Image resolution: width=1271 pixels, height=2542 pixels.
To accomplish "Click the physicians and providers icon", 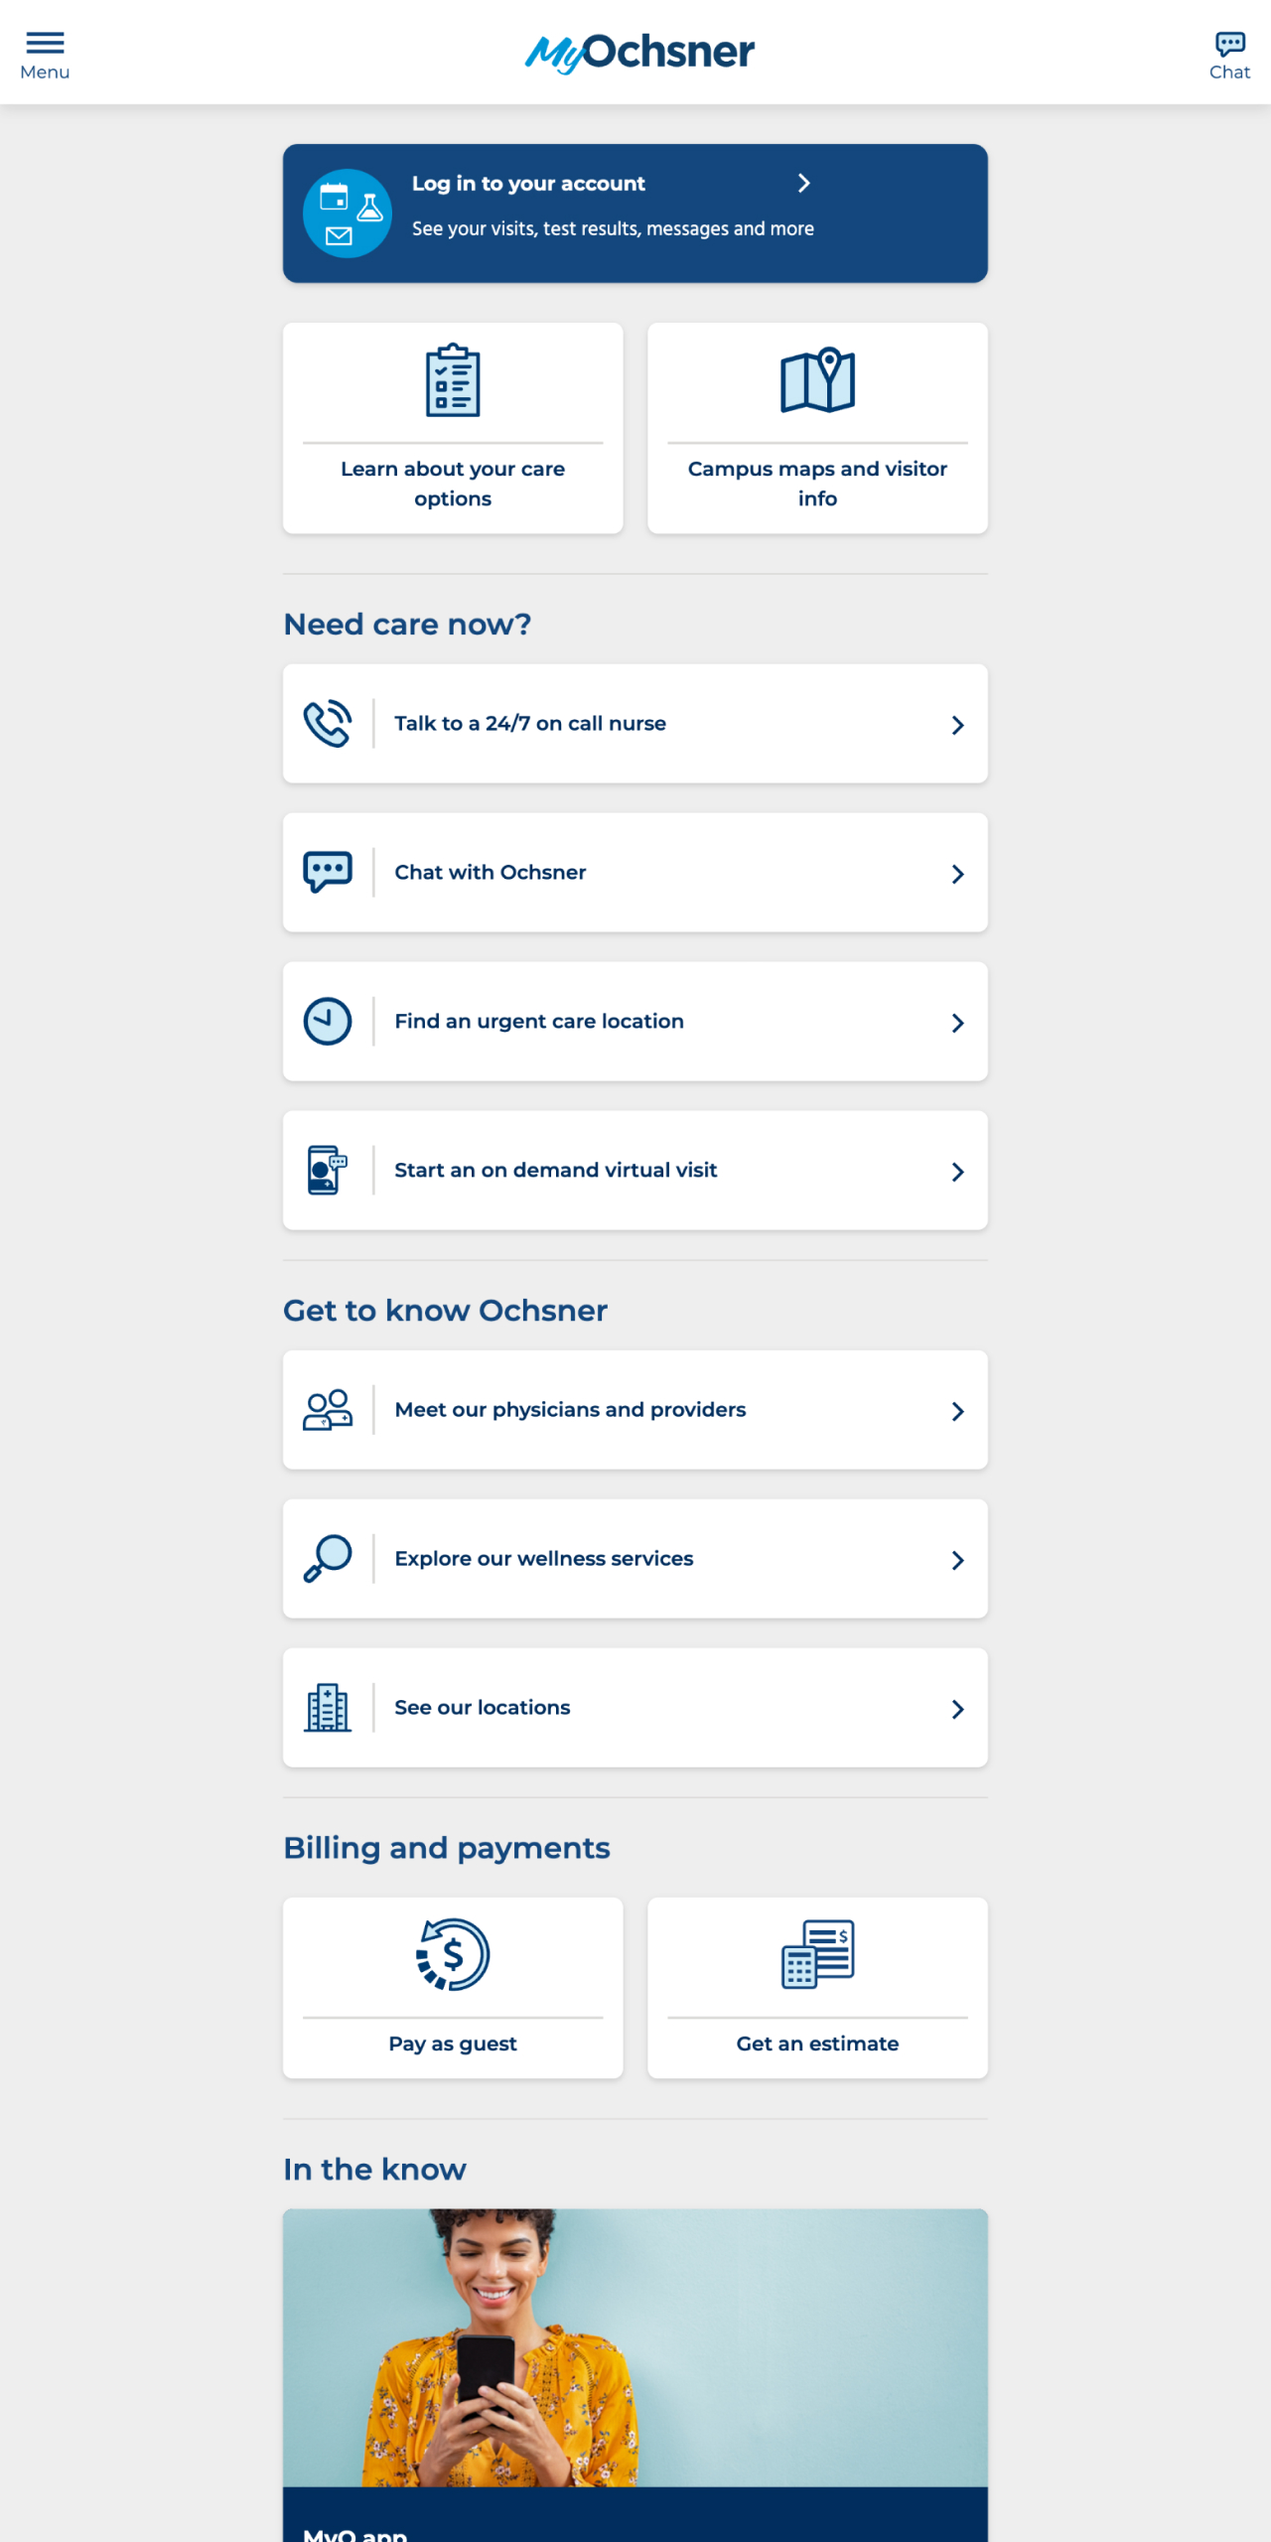I will coord(328,1410).
